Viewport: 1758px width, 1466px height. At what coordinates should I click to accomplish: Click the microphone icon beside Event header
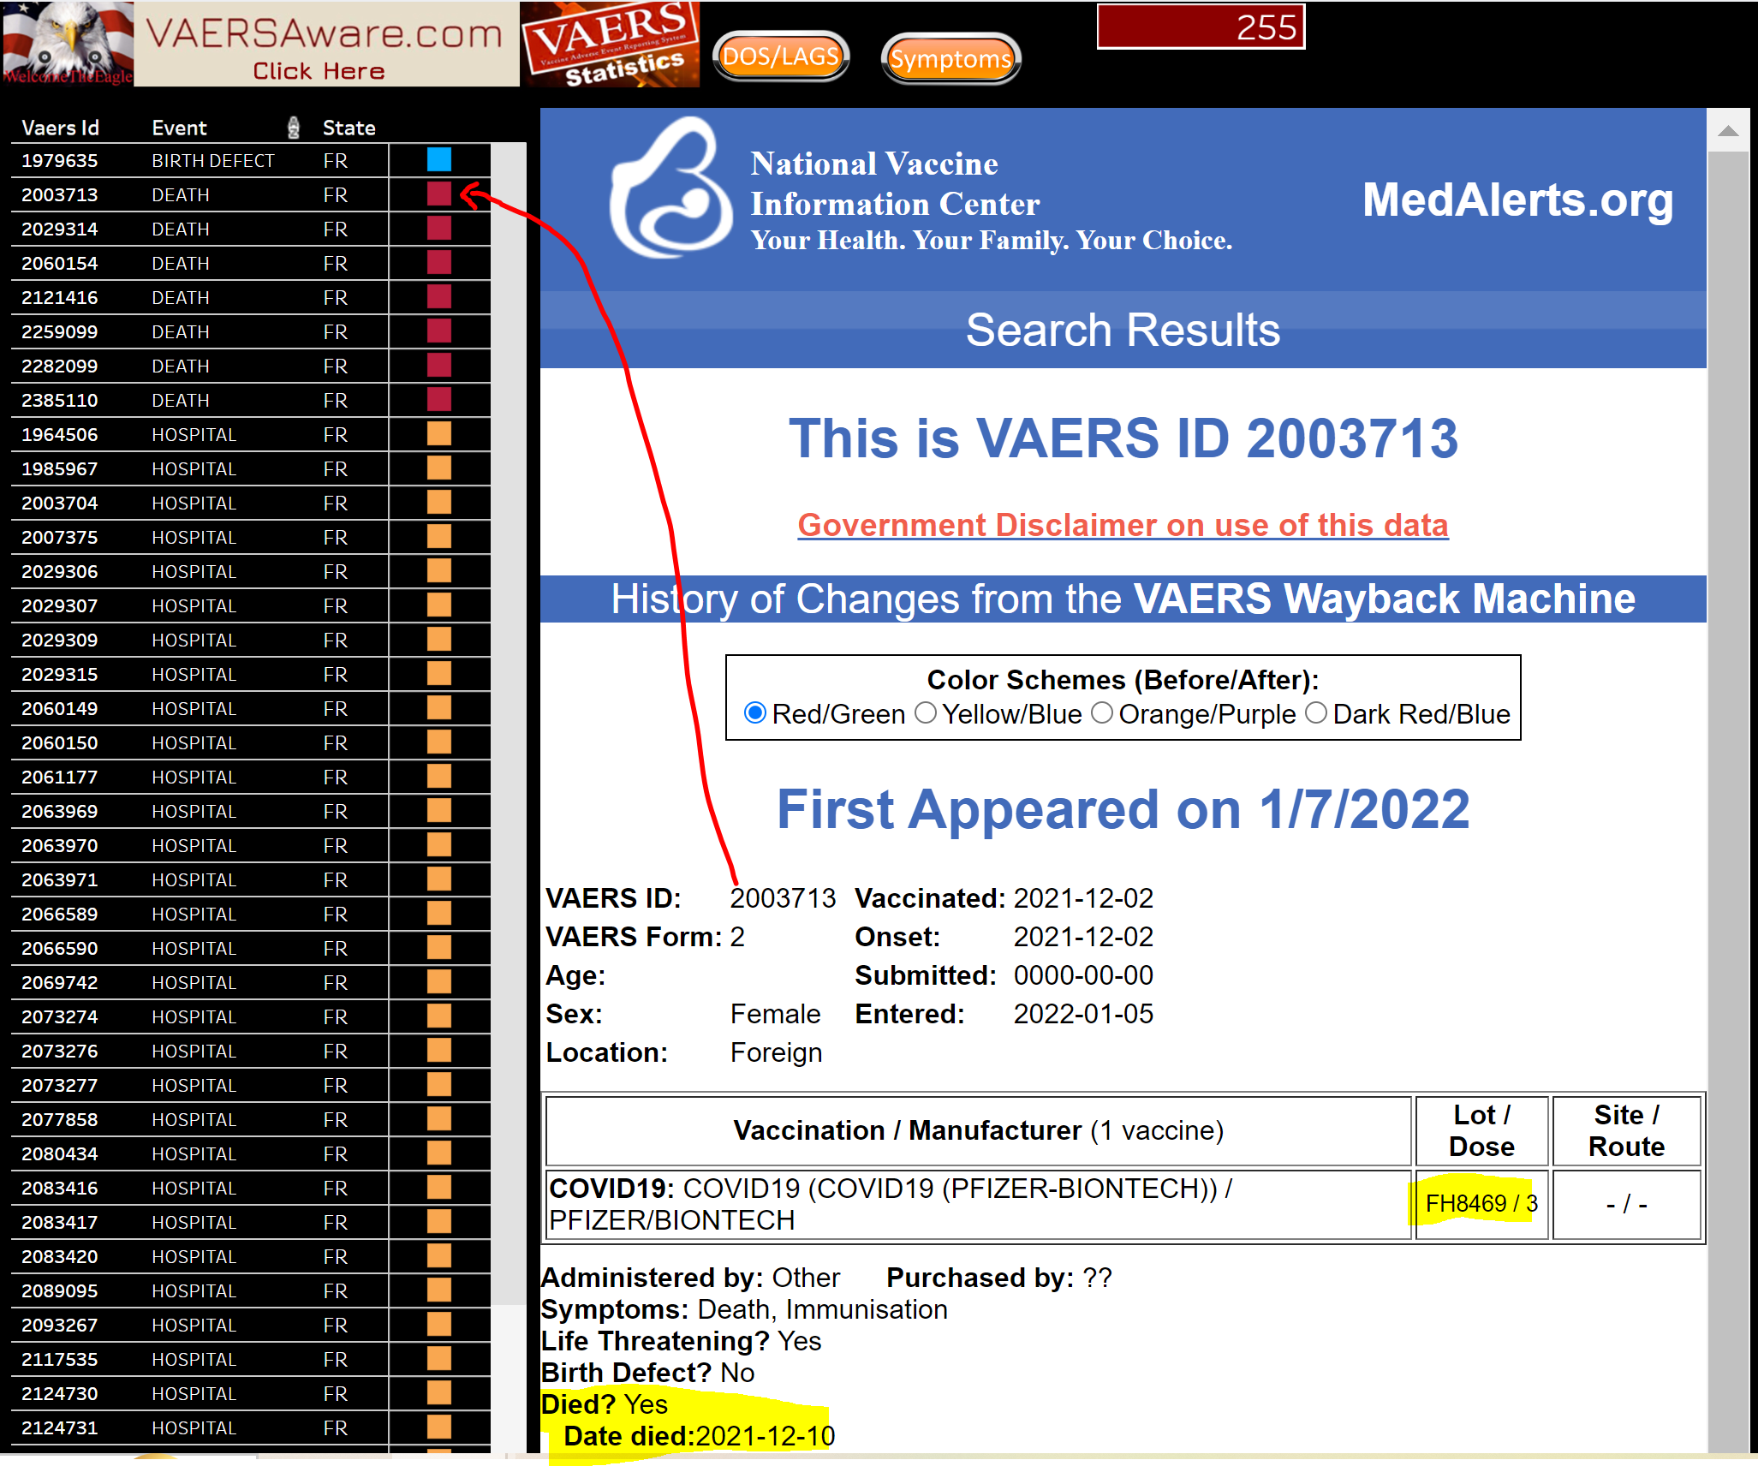294,128
